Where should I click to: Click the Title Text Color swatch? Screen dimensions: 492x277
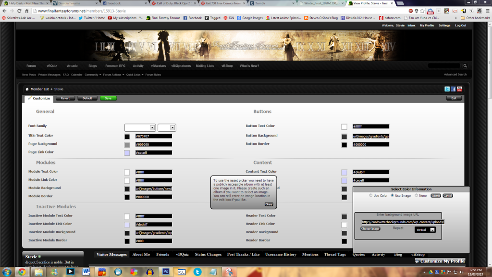pos(127,137)
